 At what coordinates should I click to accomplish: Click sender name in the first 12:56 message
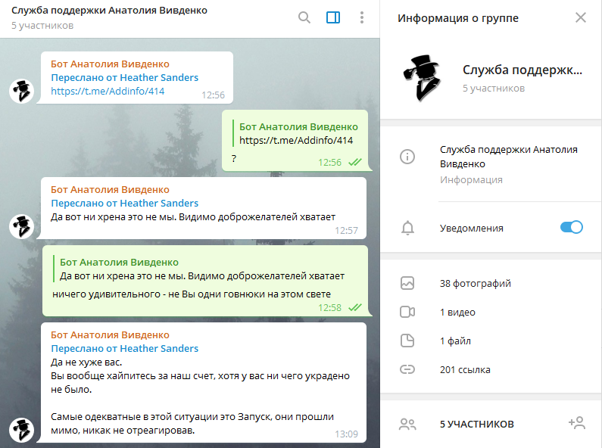tap(111, 64)
